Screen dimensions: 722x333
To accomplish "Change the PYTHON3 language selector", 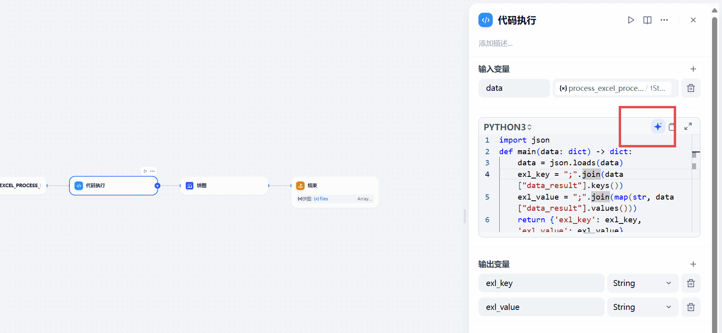I will point(508,127).
